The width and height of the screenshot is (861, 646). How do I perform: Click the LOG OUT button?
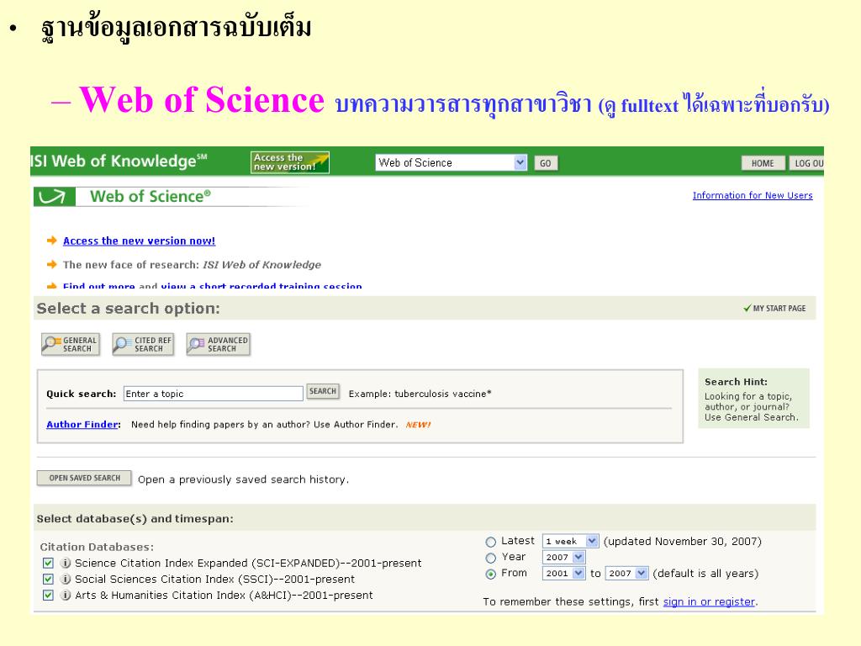click(x=807, y=163)
